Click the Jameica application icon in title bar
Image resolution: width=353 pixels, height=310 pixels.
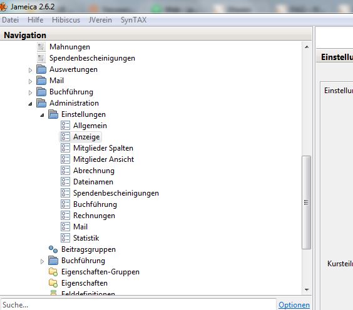3,6
